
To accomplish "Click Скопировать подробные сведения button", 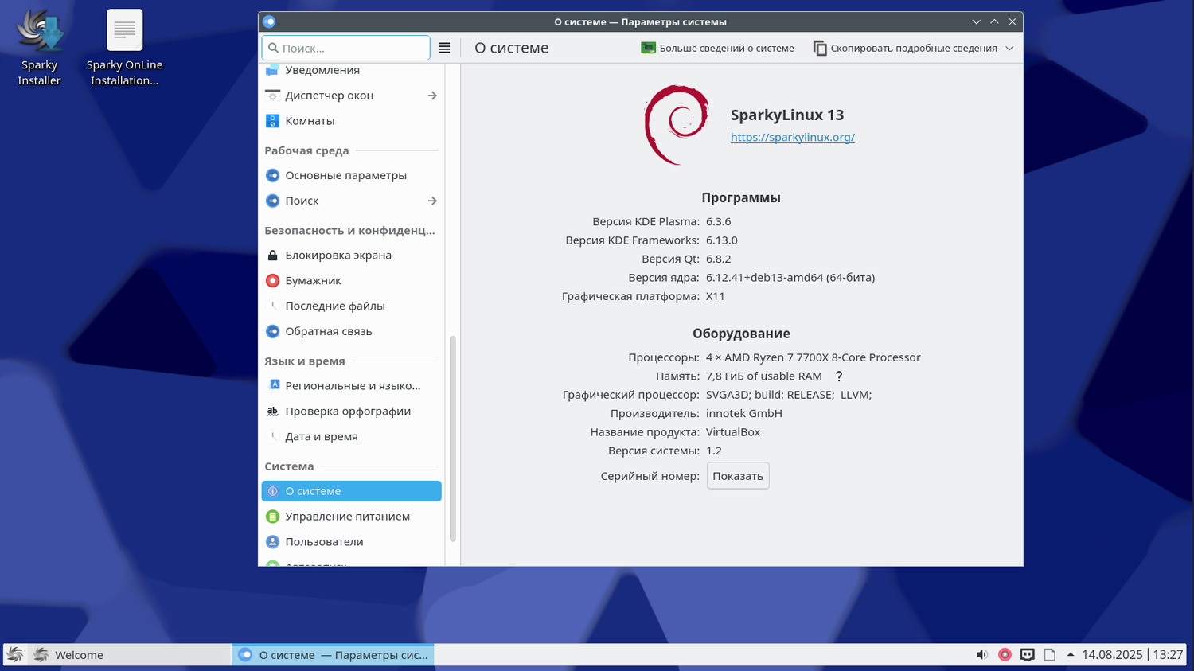I will pyautogui.click(x=905, y=49).
